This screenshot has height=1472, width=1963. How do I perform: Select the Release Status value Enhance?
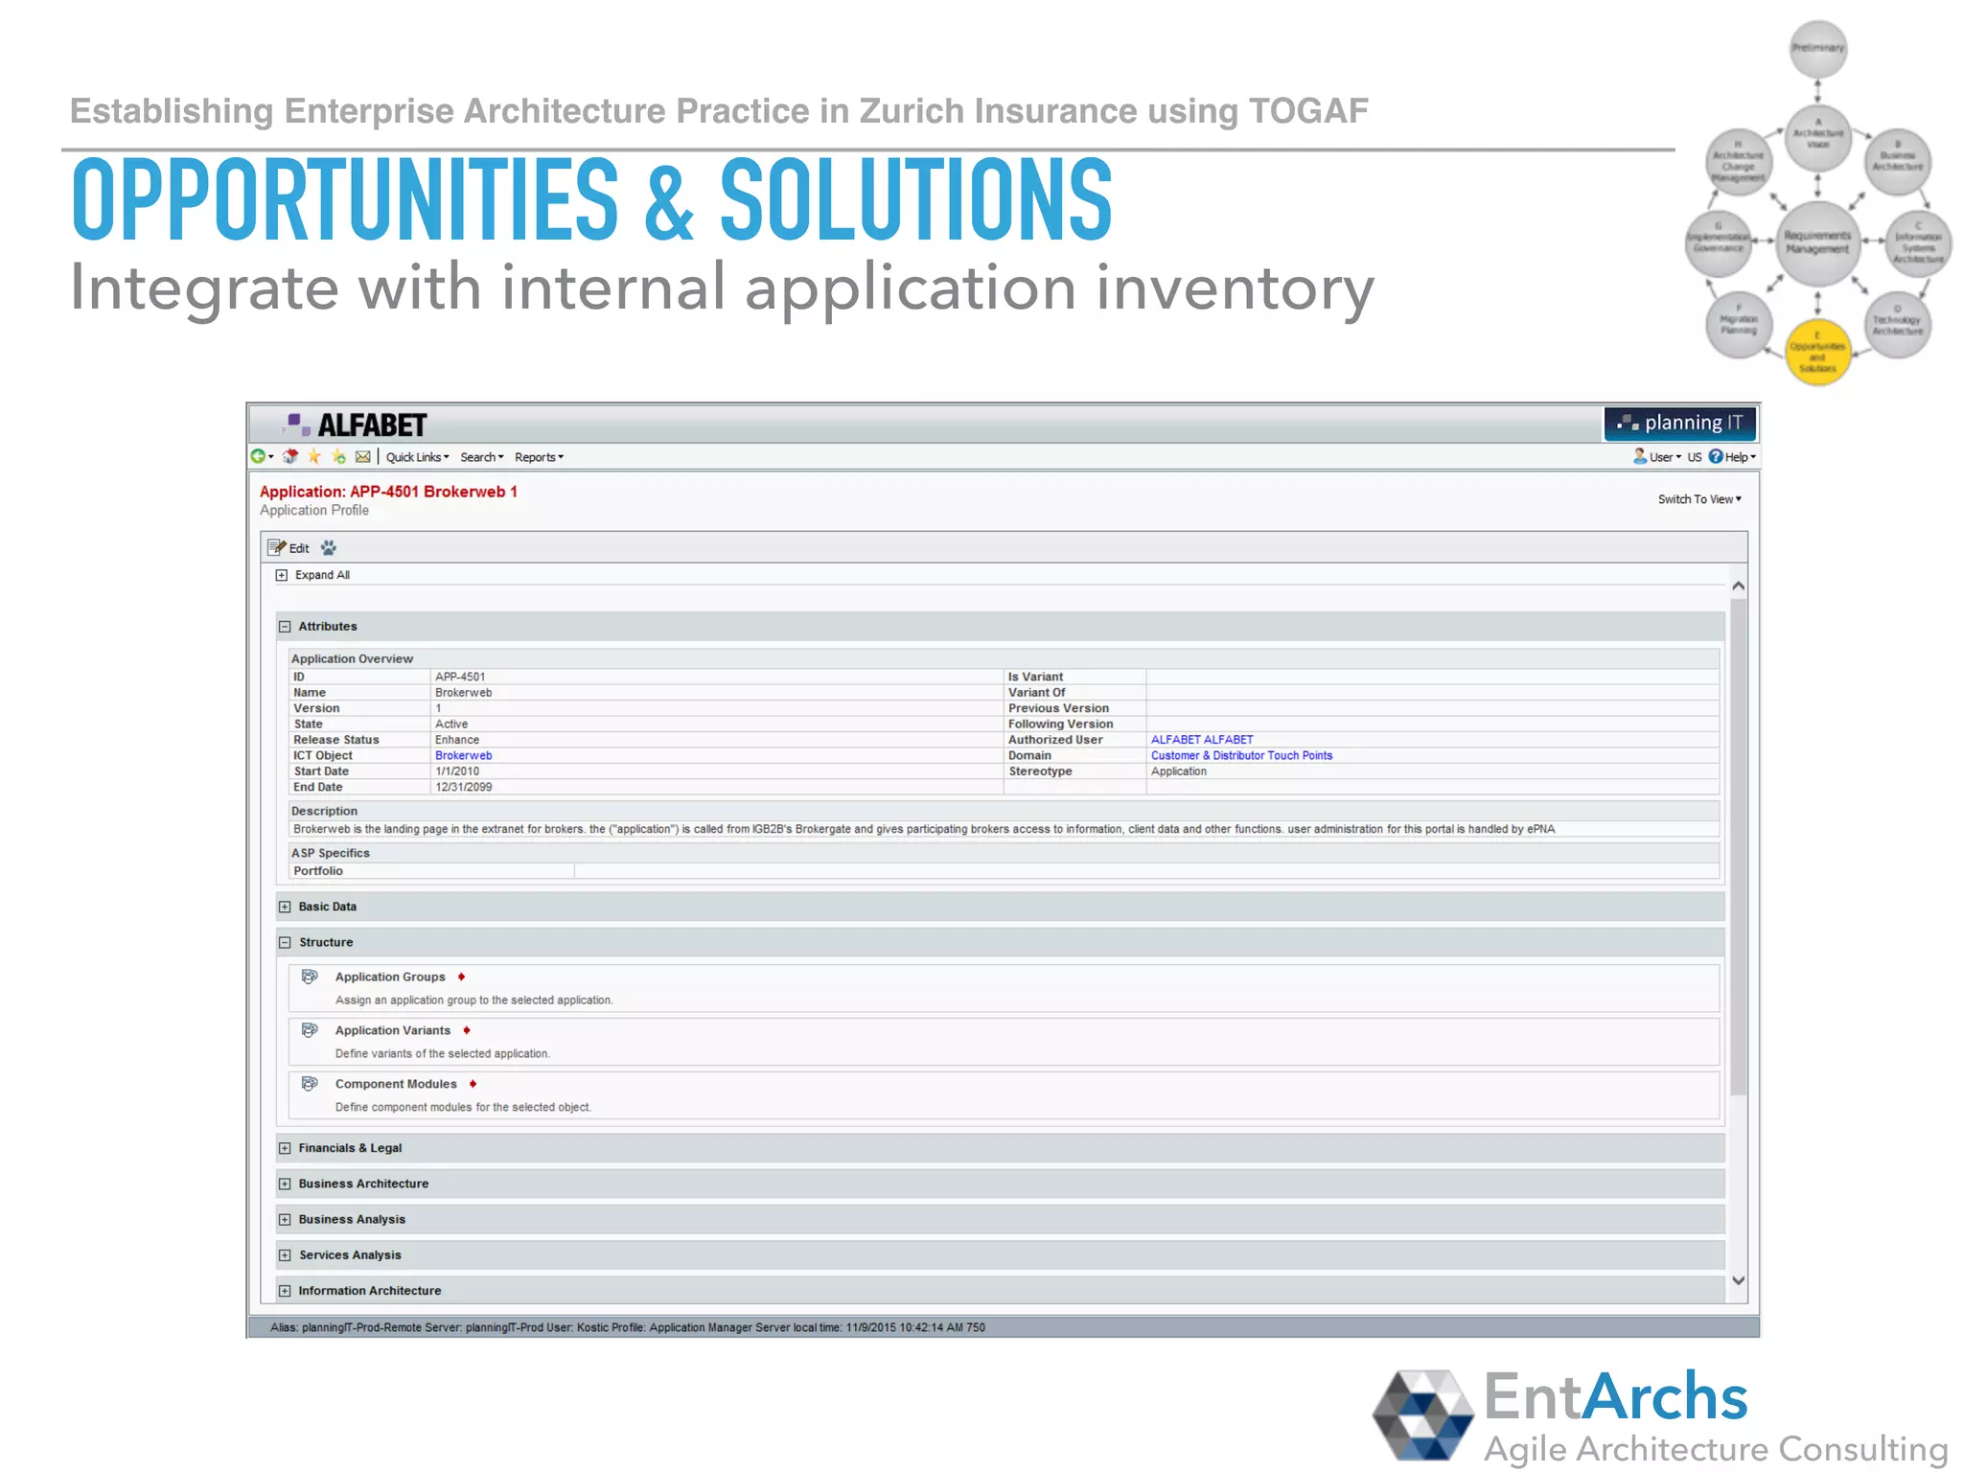click(x=457, y=740)
